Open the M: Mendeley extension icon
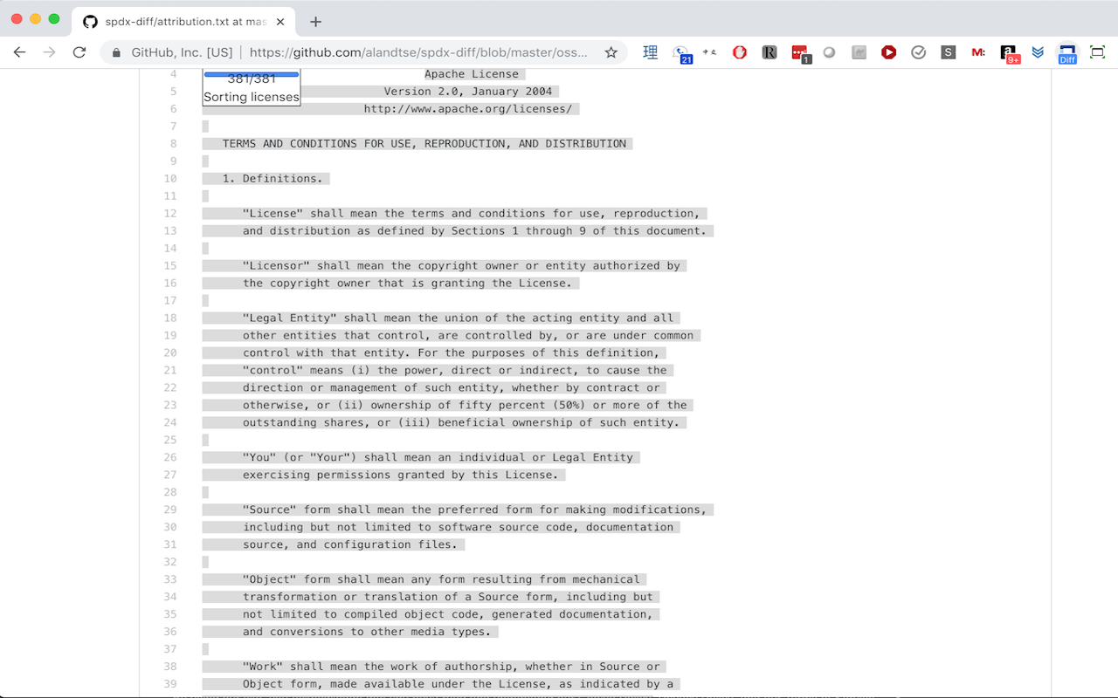Image resolution: width=1118 pixels, height=698 pixels. (977, 52)
